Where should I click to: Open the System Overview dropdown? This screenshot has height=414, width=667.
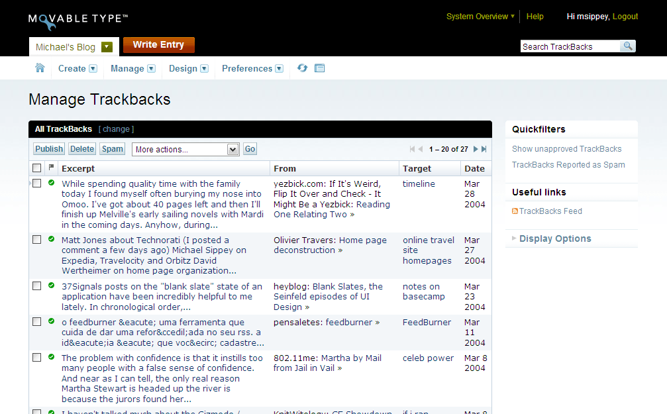click(x=480, y=17)
